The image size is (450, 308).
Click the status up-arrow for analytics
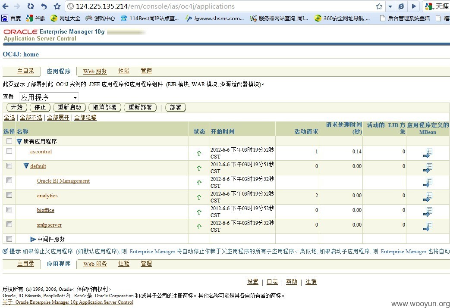(199, 197)
